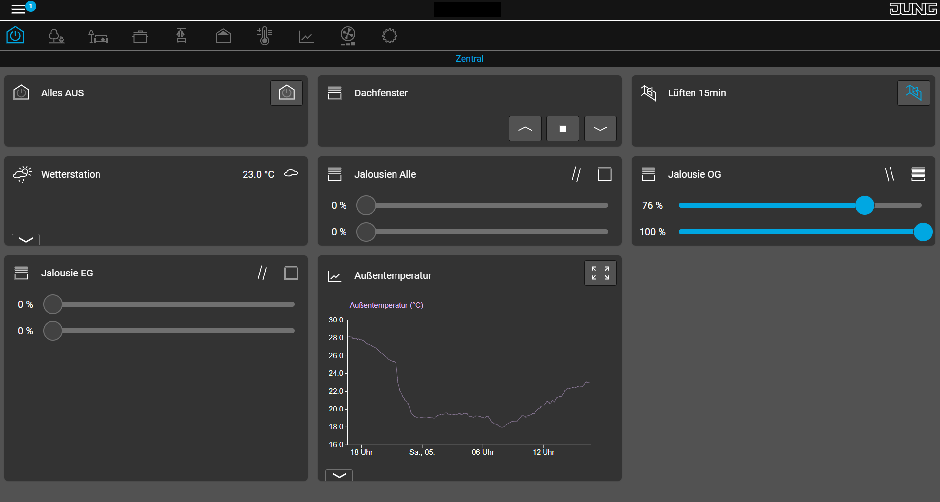Open the hamburger menu with notification badge
This screenshot has width=940, height=502.
22,8
